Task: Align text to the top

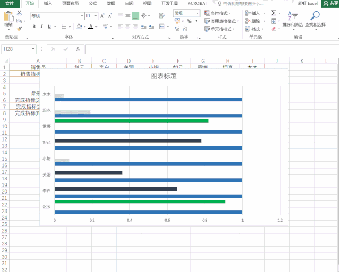Action: pyautogui.click(x=120, y=15)
